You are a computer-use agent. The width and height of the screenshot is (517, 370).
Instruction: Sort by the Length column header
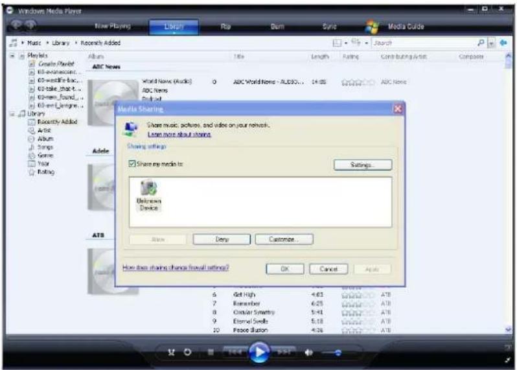click(320, 57)
